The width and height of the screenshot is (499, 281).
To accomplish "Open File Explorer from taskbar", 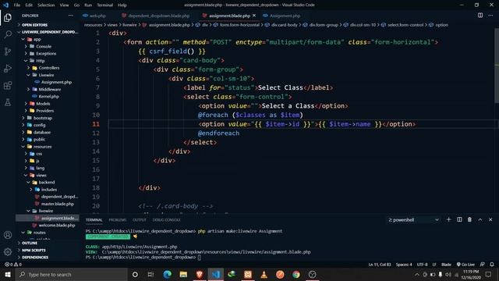I will tap(183, 274).
